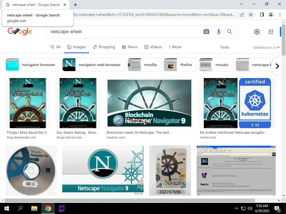Open the Google apps grid
The height and width of the screenshot is (214, 286).
pyautogui.click(x=271, y=32)
